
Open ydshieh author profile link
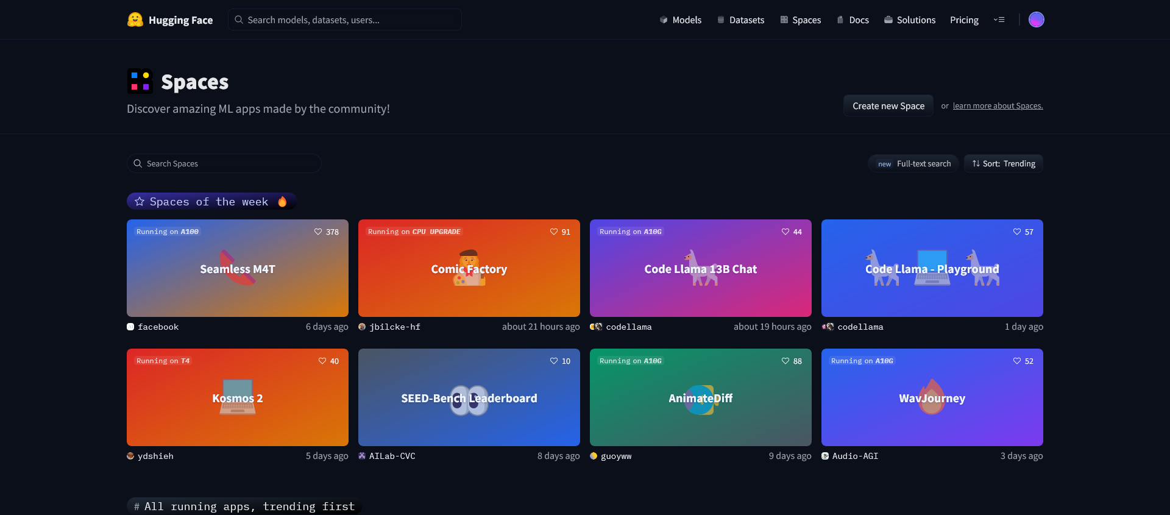tap(155, 456)
